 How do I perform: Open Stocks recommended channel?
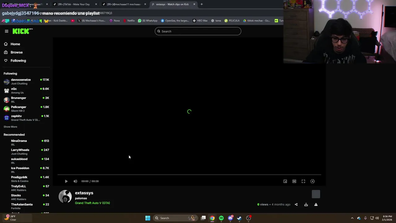pos(26,197)
